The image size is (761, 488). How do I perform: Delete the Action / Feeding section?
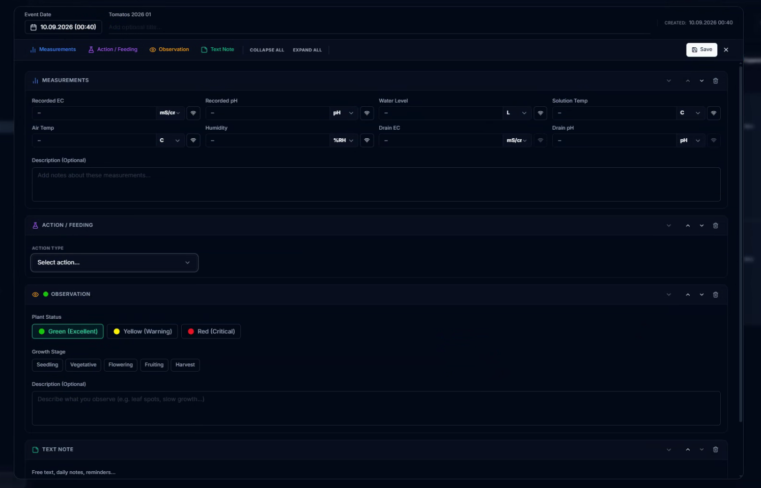point(715,226)
